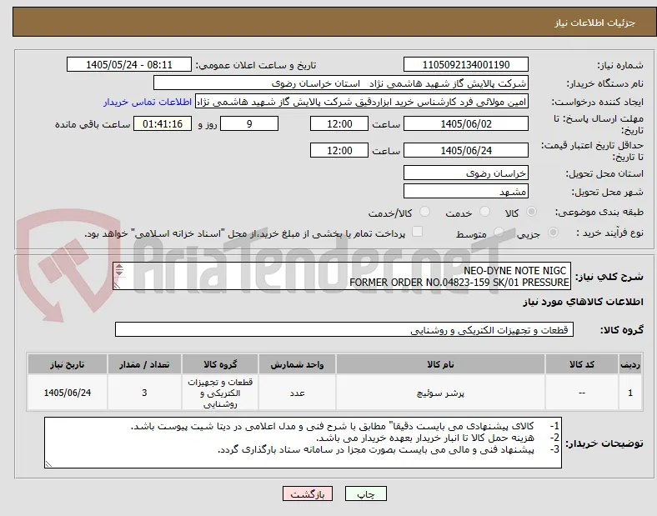Click the item code cell showing --
This screenshot has height=516, width=657.
[582, 393]
